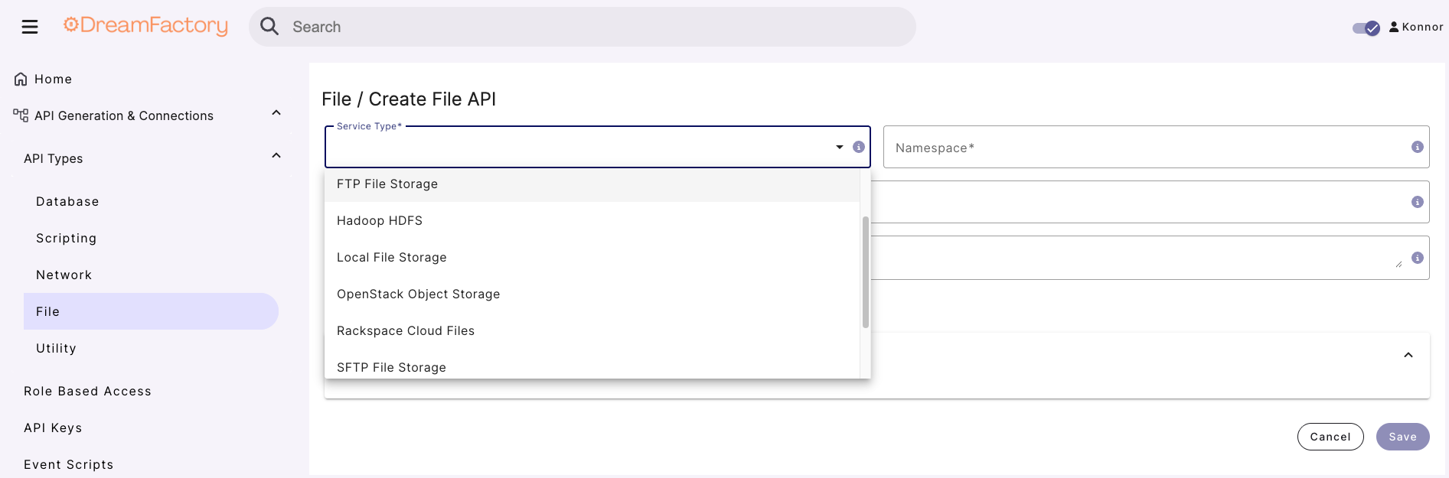Open the API Keys page
Viewport: 1449px width, 478px height.
53,428
